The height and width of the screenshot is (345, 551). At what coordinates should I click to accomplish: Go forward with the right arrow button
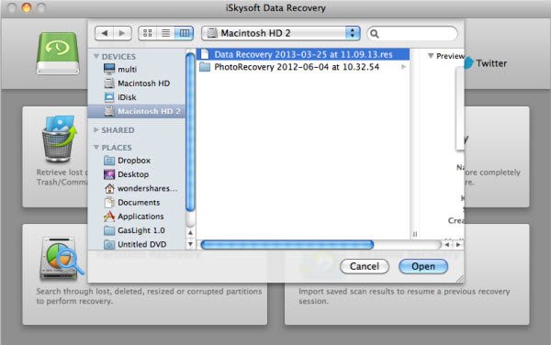coord(122,33)
